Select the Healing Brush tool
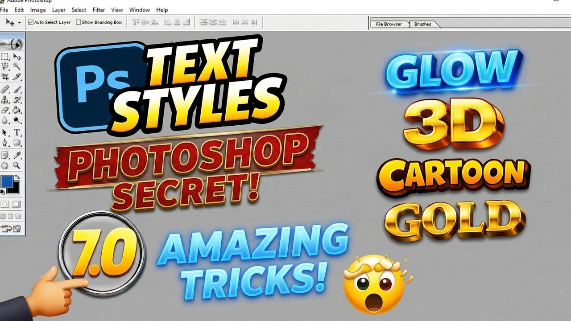The height and width of the screenshot is (321, 571). pyautogui.click(x=5, y=90)
